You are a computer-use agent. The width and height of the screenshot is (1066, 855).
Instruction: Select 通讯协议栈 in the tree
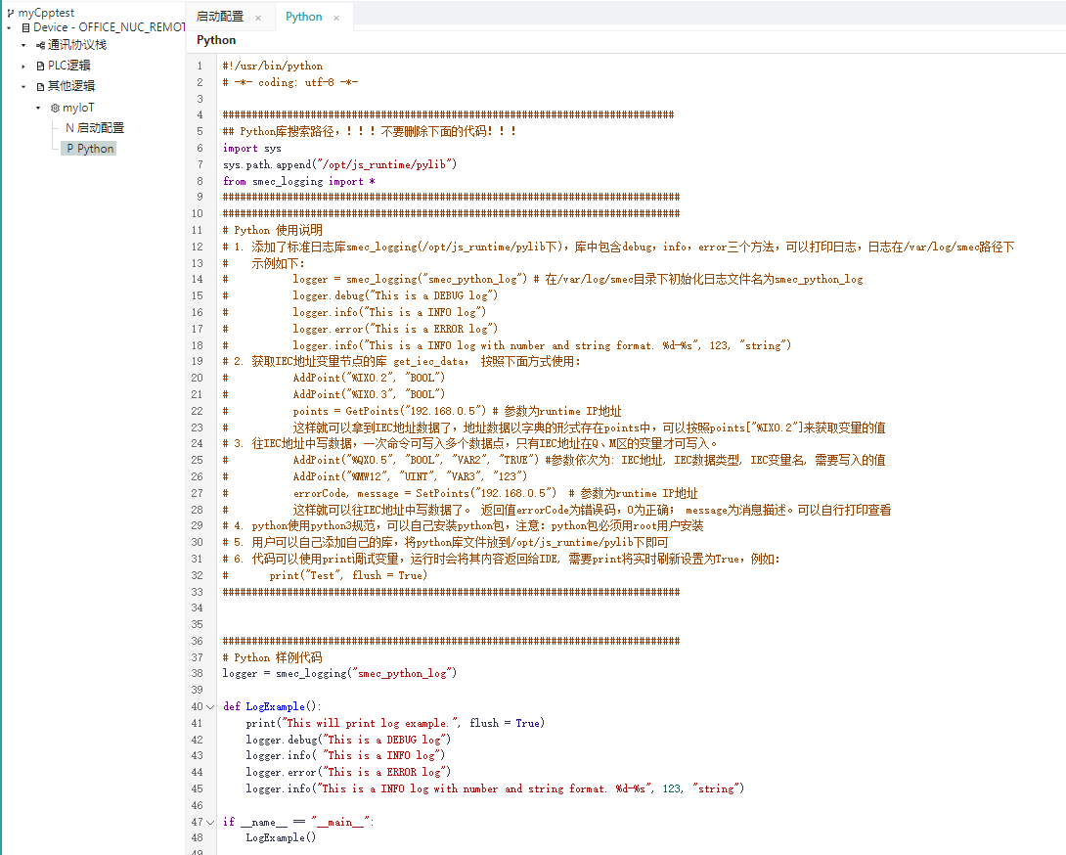point(77,45)
